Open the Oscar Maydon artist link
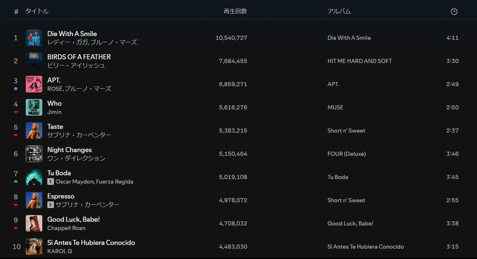 coord(75,182)
